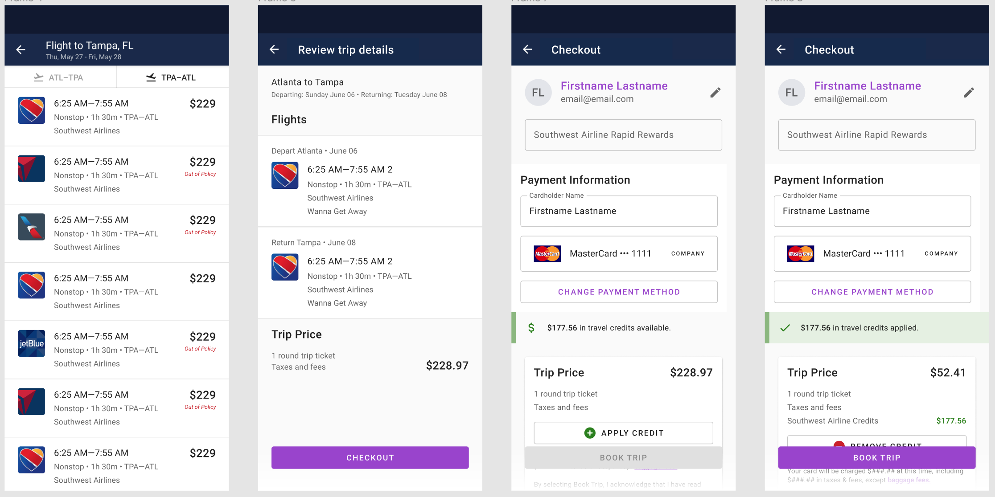Click the edit pencil icon next to Firstname Lastname

point(715,92)
